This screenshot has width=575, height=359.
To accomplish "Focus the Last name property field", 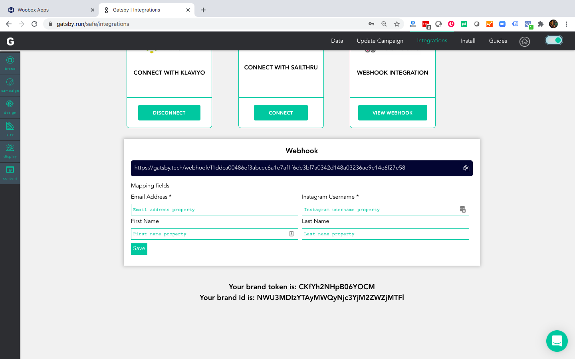I will tap(385, 234).
